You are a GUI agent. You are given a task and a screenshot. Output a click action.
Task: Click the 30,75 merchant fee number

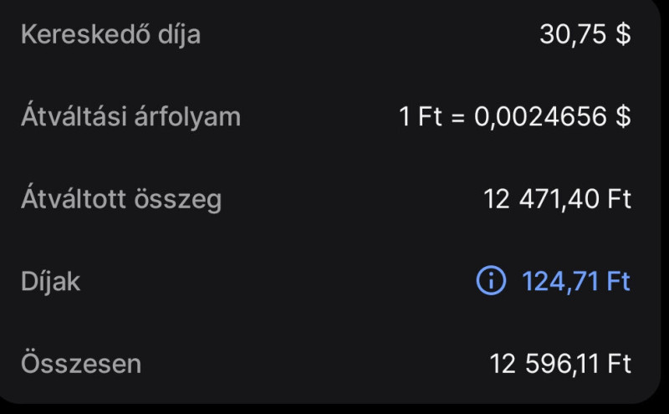coord(573,35)
